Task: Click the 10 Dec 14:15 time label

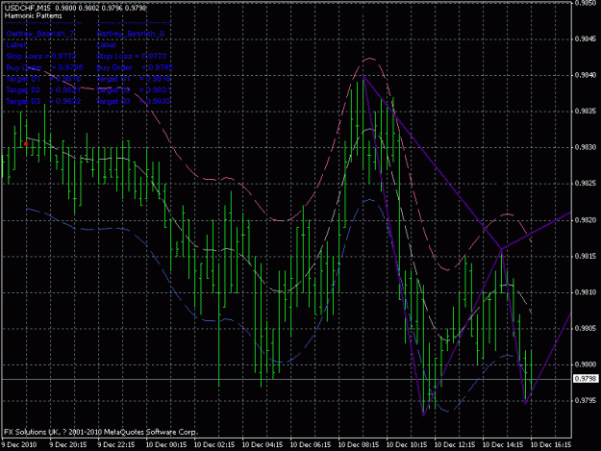Action: [503, 445]
